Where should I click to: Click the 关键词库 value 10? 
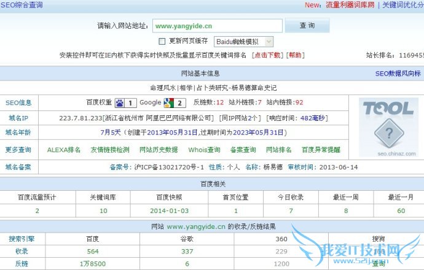tap(103, 211)
